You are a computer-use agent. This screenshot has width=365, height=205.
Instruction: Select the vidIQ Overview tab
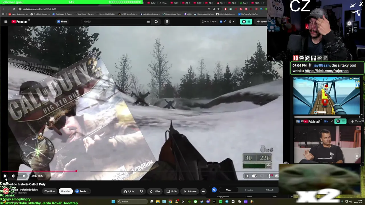click(249, 190)
